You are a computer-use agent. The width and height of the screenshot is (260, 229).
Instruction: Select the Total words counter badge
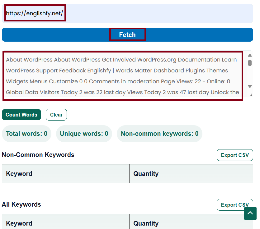tap(26, 134)
